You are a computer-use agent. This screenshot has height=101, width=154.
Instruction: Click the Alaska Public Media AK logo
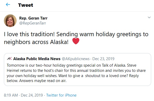pos(9,59)
